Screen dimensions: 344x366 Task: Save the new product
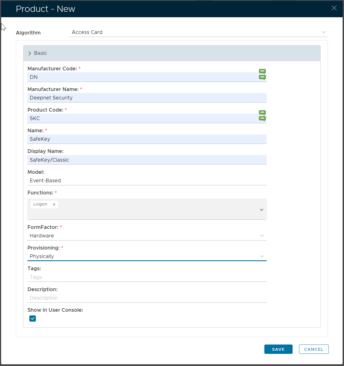tap(278, 349)
